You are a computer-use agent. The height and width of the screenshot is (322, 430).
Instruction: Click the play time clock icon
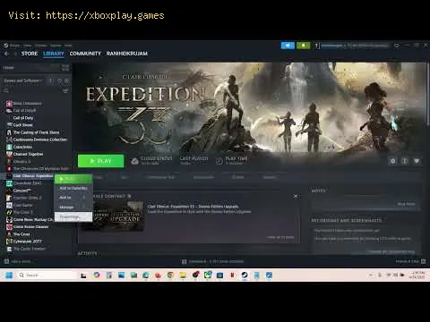click(219, 161)
